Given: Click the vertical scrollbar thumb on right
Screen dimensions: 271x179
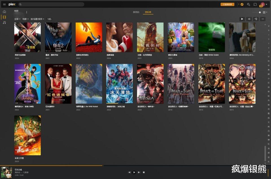Looking at the screenshot, I should pyautogui.click(x=265, y=154).
